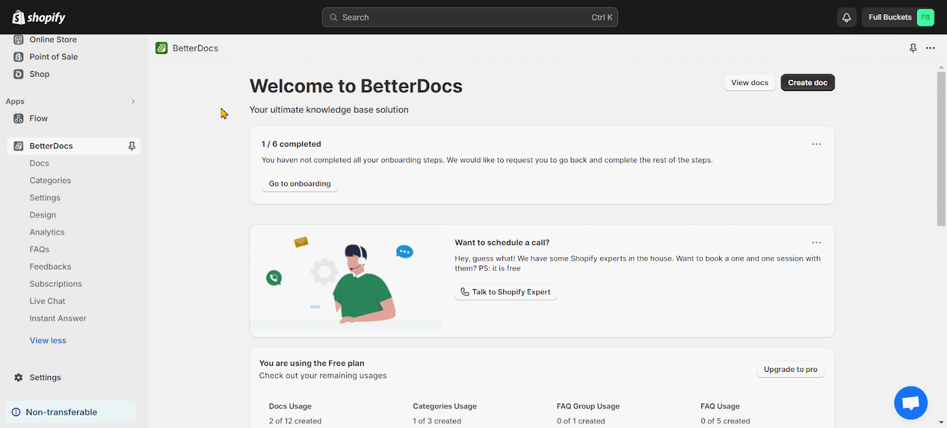Expand the Apps section chevron
The image size is (947, 428).
pos(133,102)
